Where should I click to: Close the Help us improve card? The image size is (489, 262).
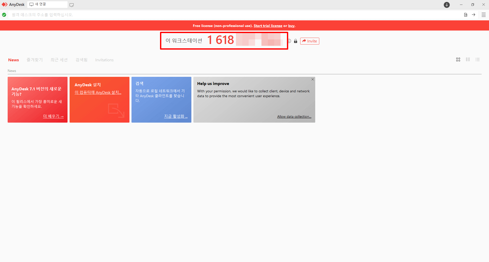coord(312,79)
